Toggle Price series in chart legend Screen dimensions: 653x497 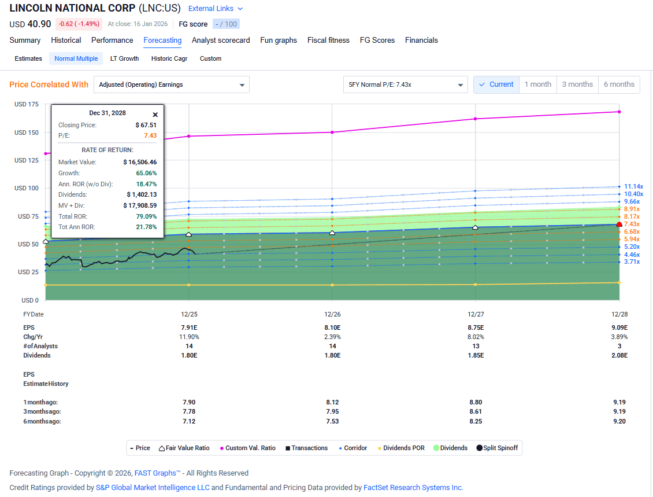click(x=140, y=448)
